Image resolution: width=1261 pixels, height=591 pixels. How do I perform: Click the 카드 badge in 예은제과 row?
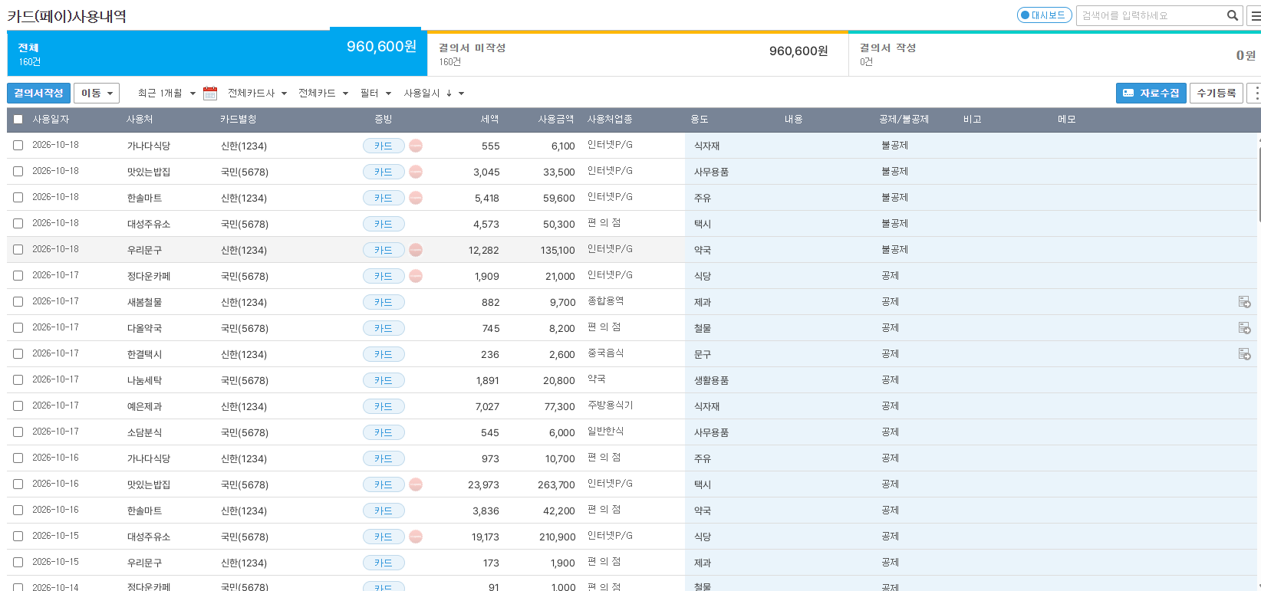point(384,406)
